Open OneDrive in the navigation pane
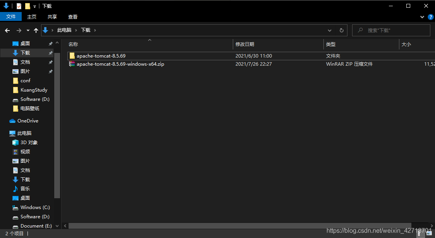Image resolution: width=435 pixels, height=238 pixels. pos(28,121)
